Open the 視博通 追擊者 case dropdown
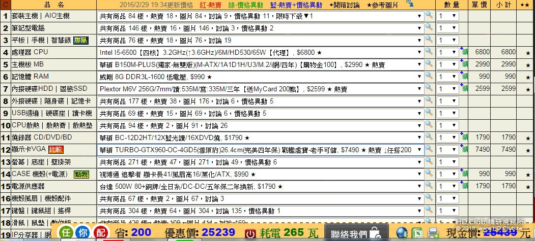This screenshot has width=535, height=241. click(x=261, y=175)
